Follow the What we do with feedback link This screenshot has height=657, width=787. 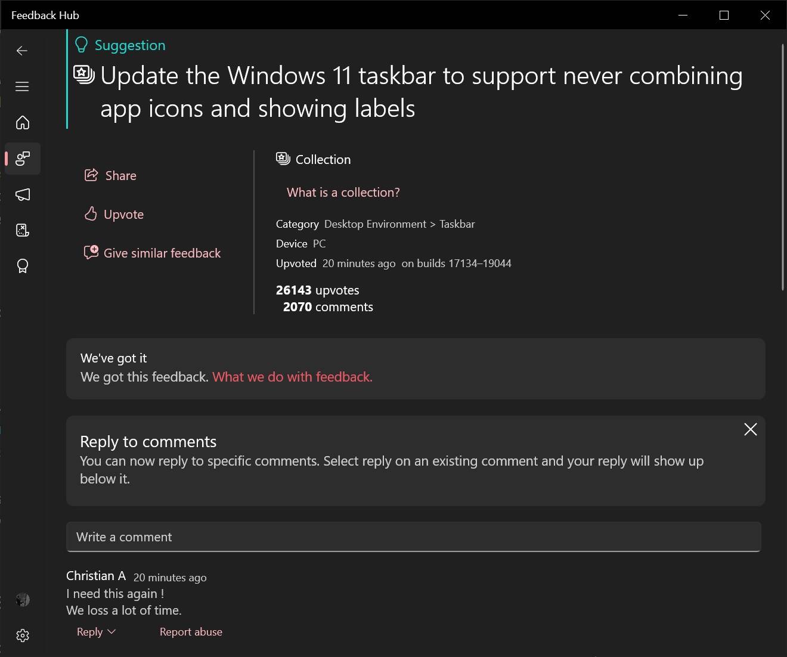coord(292,377)
